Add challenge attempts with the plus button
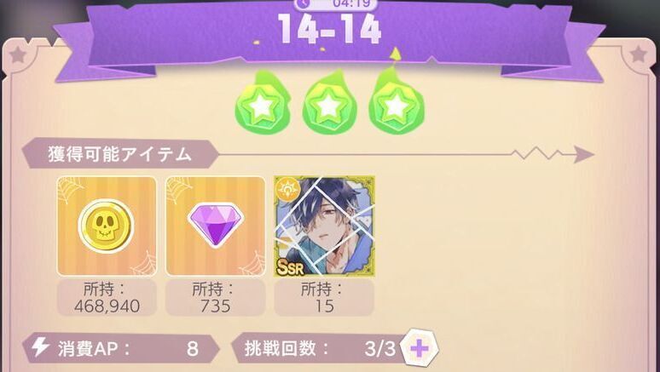The height and width of the screenshot is (372, 660). coord(420,348)
